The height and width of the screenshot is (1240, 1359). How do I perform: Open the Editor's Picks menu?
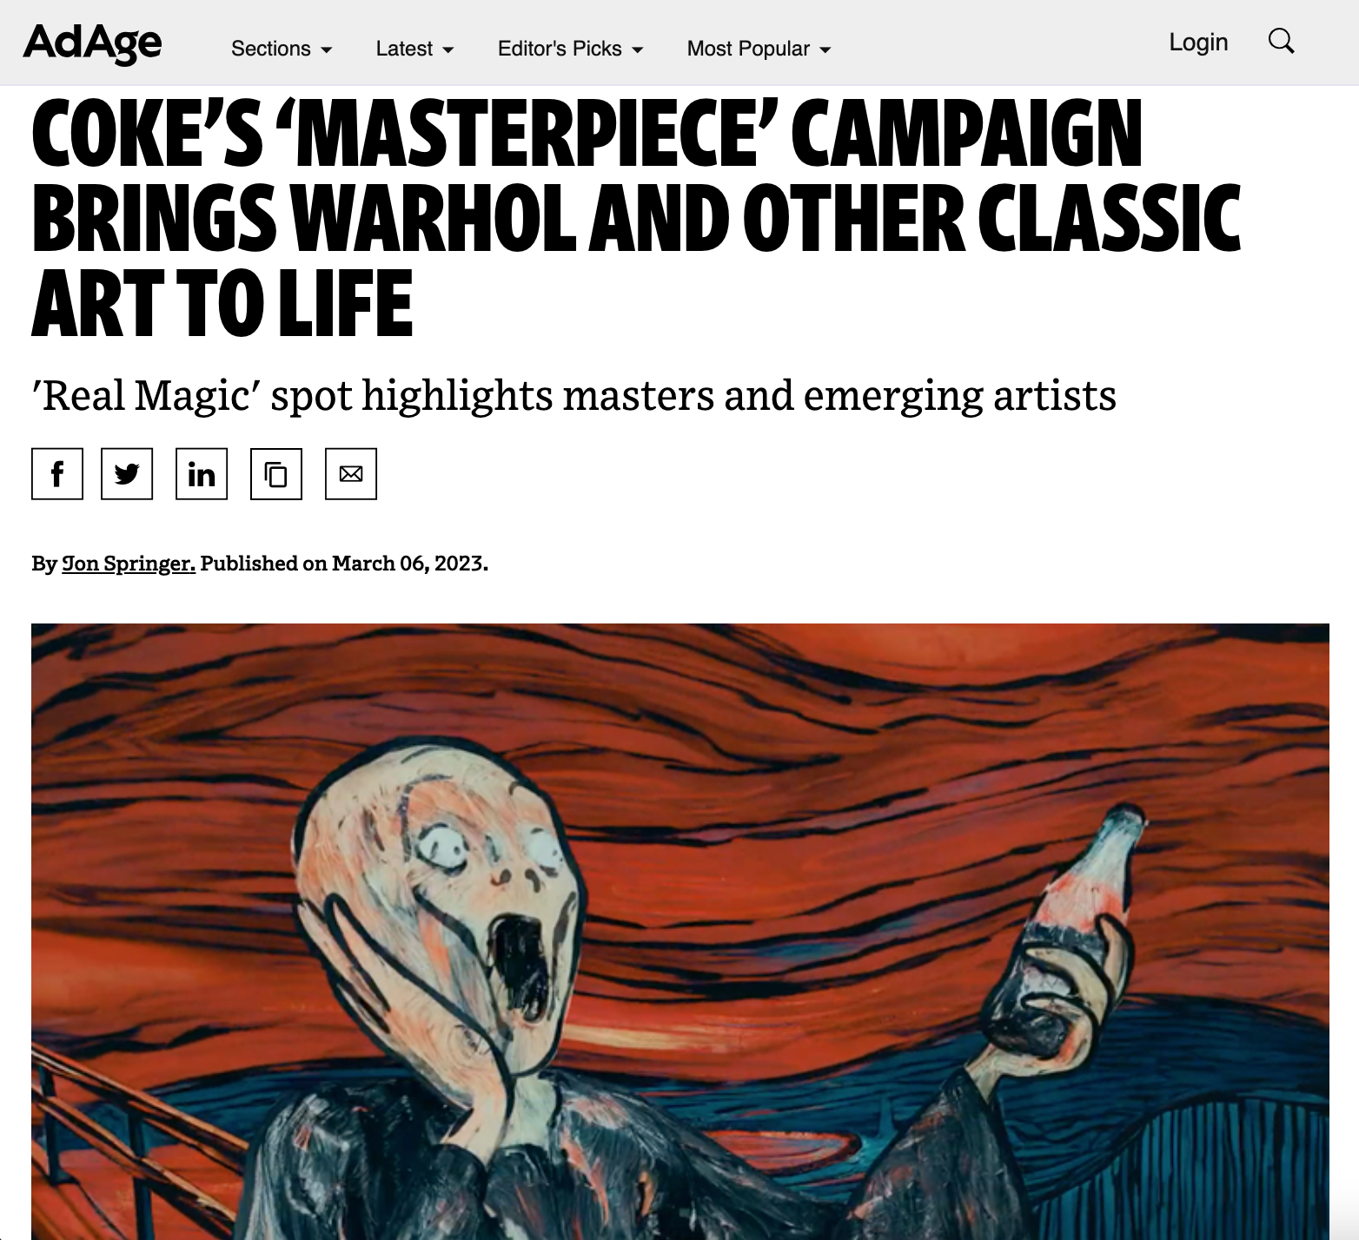tap(570, 49)
